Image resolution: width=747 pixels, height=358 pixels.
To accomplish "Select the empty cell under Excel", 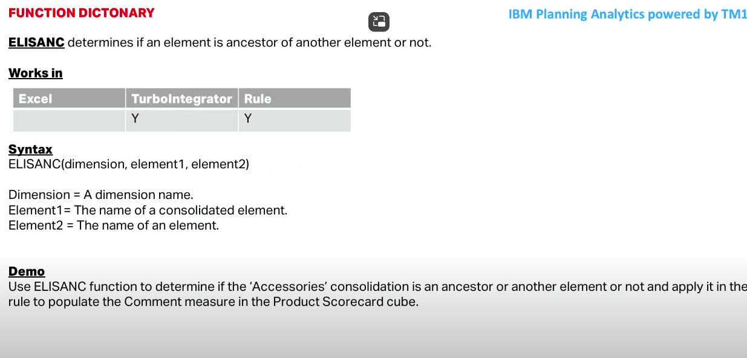I will [69, 120].
